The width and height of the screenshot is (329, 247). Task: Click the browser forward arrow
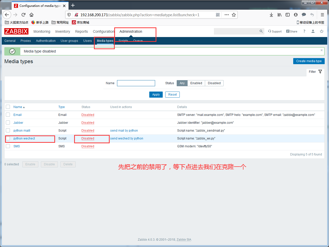tap(15, 15)
